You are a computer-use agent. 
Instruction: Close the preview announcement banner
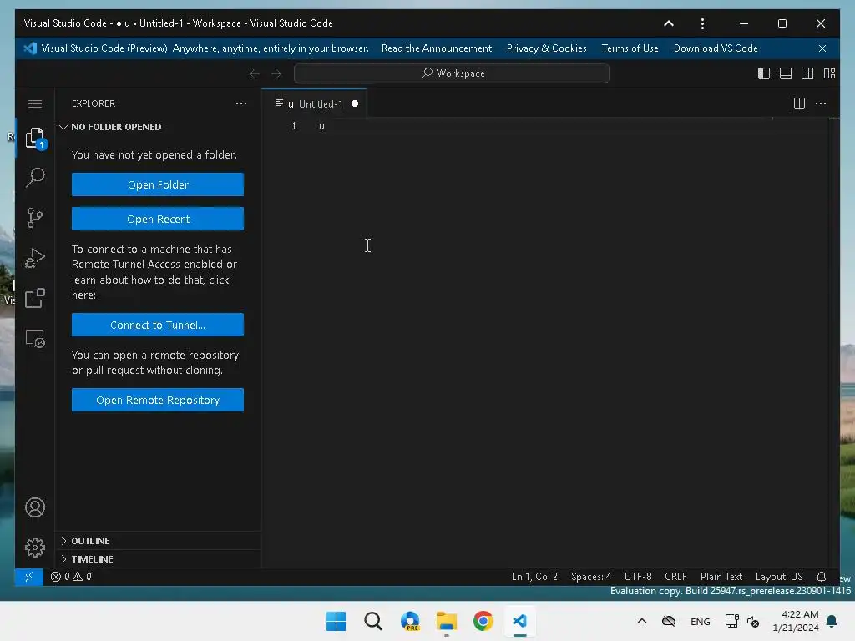coord(822,48)
